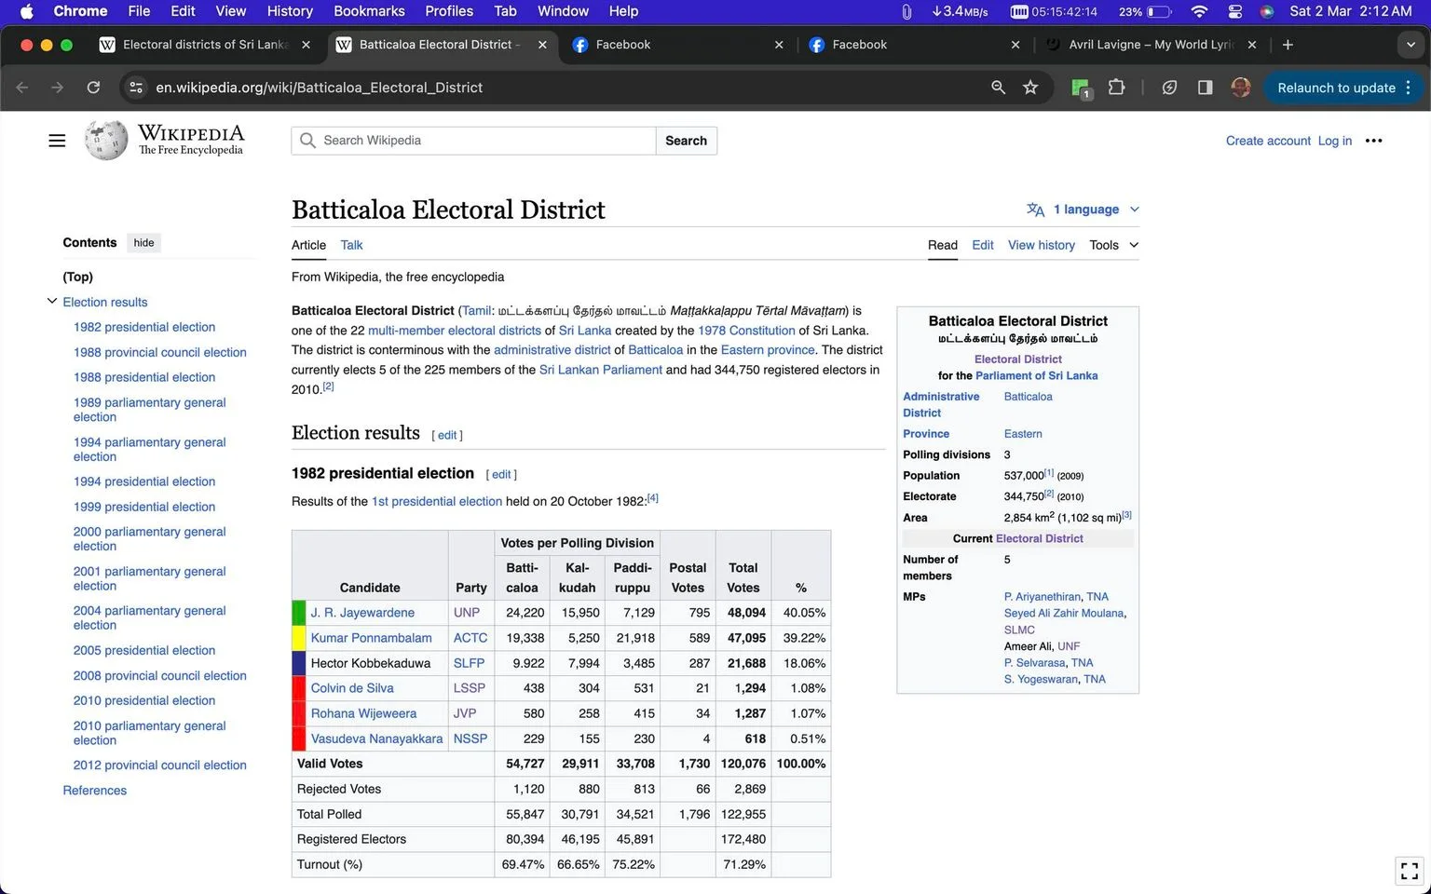
Task: Hide the Contents sidebar
Action: [143, 243]
